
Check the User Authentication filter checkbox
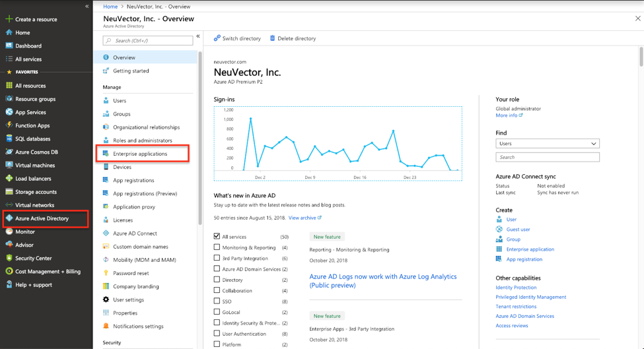point(217,333)
